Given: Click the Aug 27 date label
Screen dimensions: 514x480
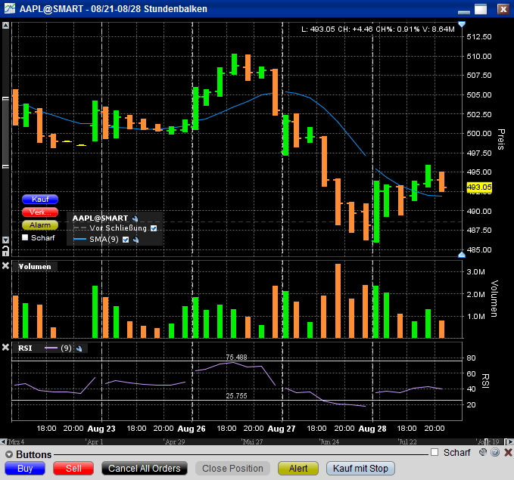Looking at the screenshot, I should click(282, 429).
